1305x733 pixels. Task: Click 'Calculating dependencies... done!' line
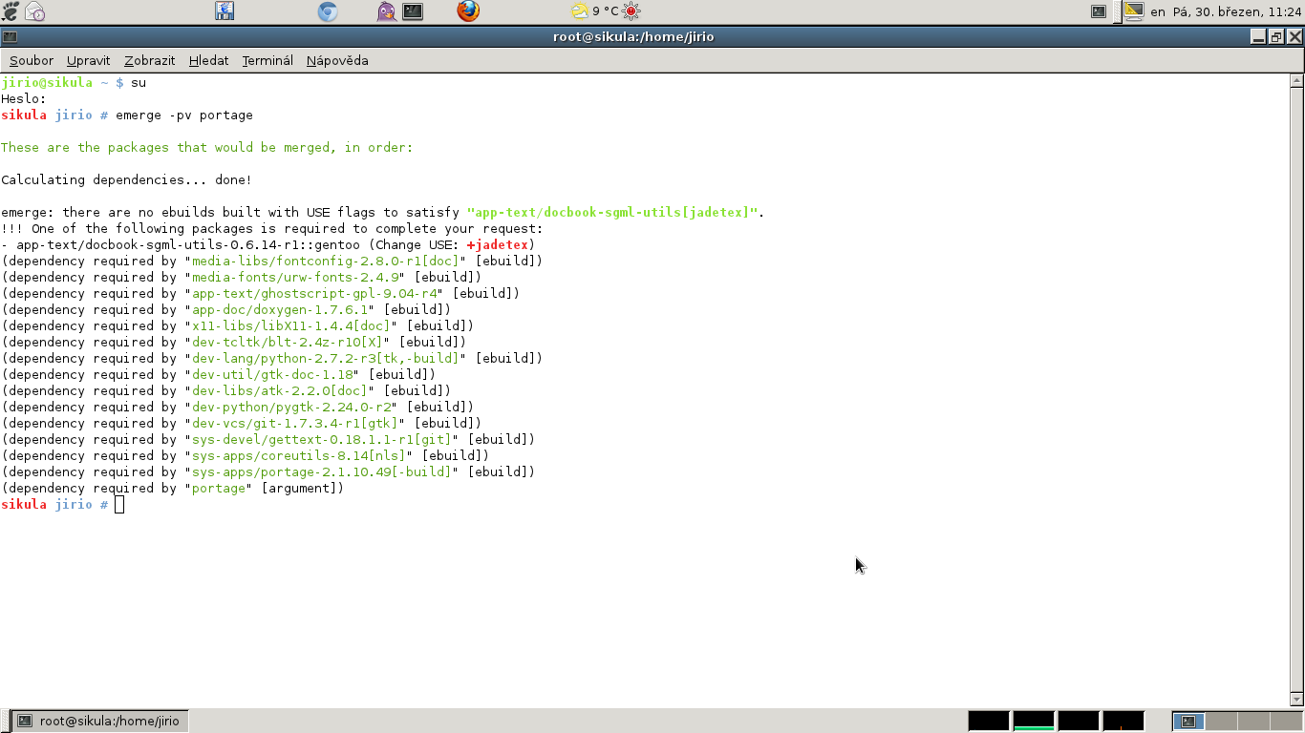click(x=126, y=179)
